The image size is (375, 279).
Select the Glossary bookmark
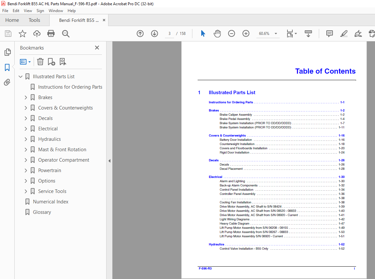point(42,212)
